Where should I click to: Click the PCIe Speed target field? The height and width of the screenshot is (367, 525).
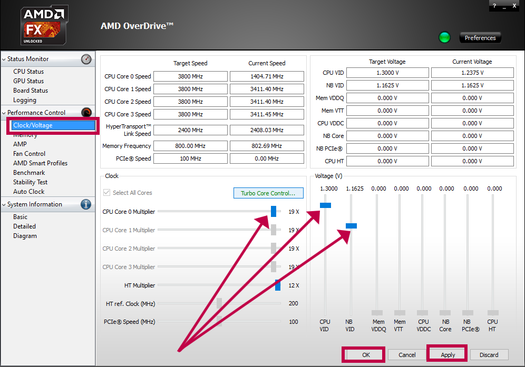tap(190, 158)
